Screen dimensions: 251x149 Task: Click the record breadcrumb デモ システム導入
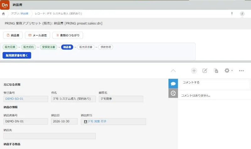(x=58, y=13)
